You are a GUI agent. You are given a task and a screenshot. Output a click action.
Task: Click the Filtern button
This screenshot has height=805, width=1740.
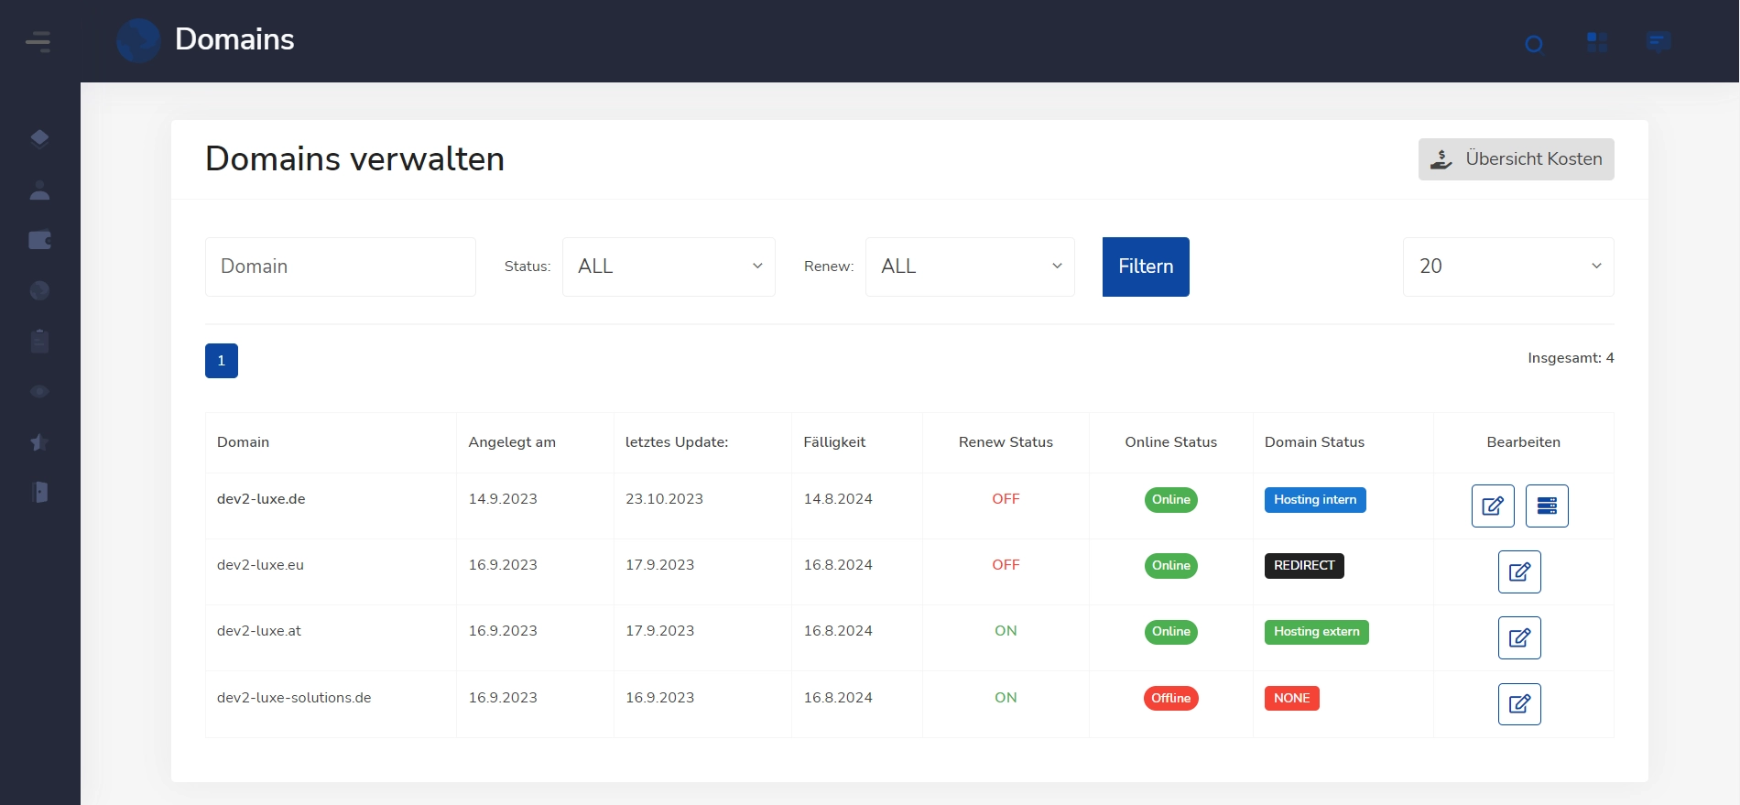tap(1146, 267)
